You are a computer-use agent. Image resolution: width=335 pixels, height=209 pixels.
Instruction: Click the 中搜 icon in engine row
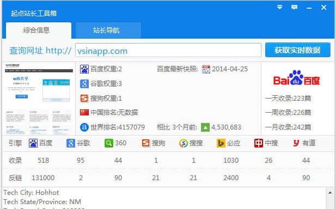pos(259,143)
